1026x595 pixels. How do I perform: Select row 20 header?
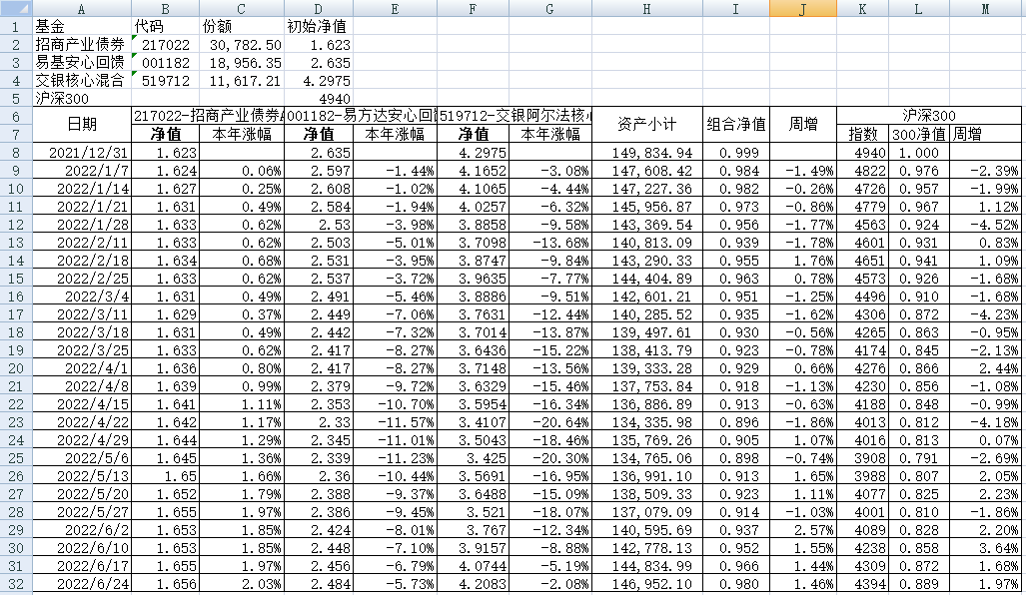tap(16, 368)
